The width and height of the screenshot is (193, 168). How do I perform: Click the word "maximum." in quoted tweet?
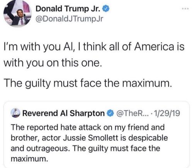[29, 159]
